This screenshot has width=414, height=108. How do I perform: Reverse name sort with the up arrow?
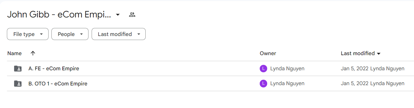tap(33, 53)
